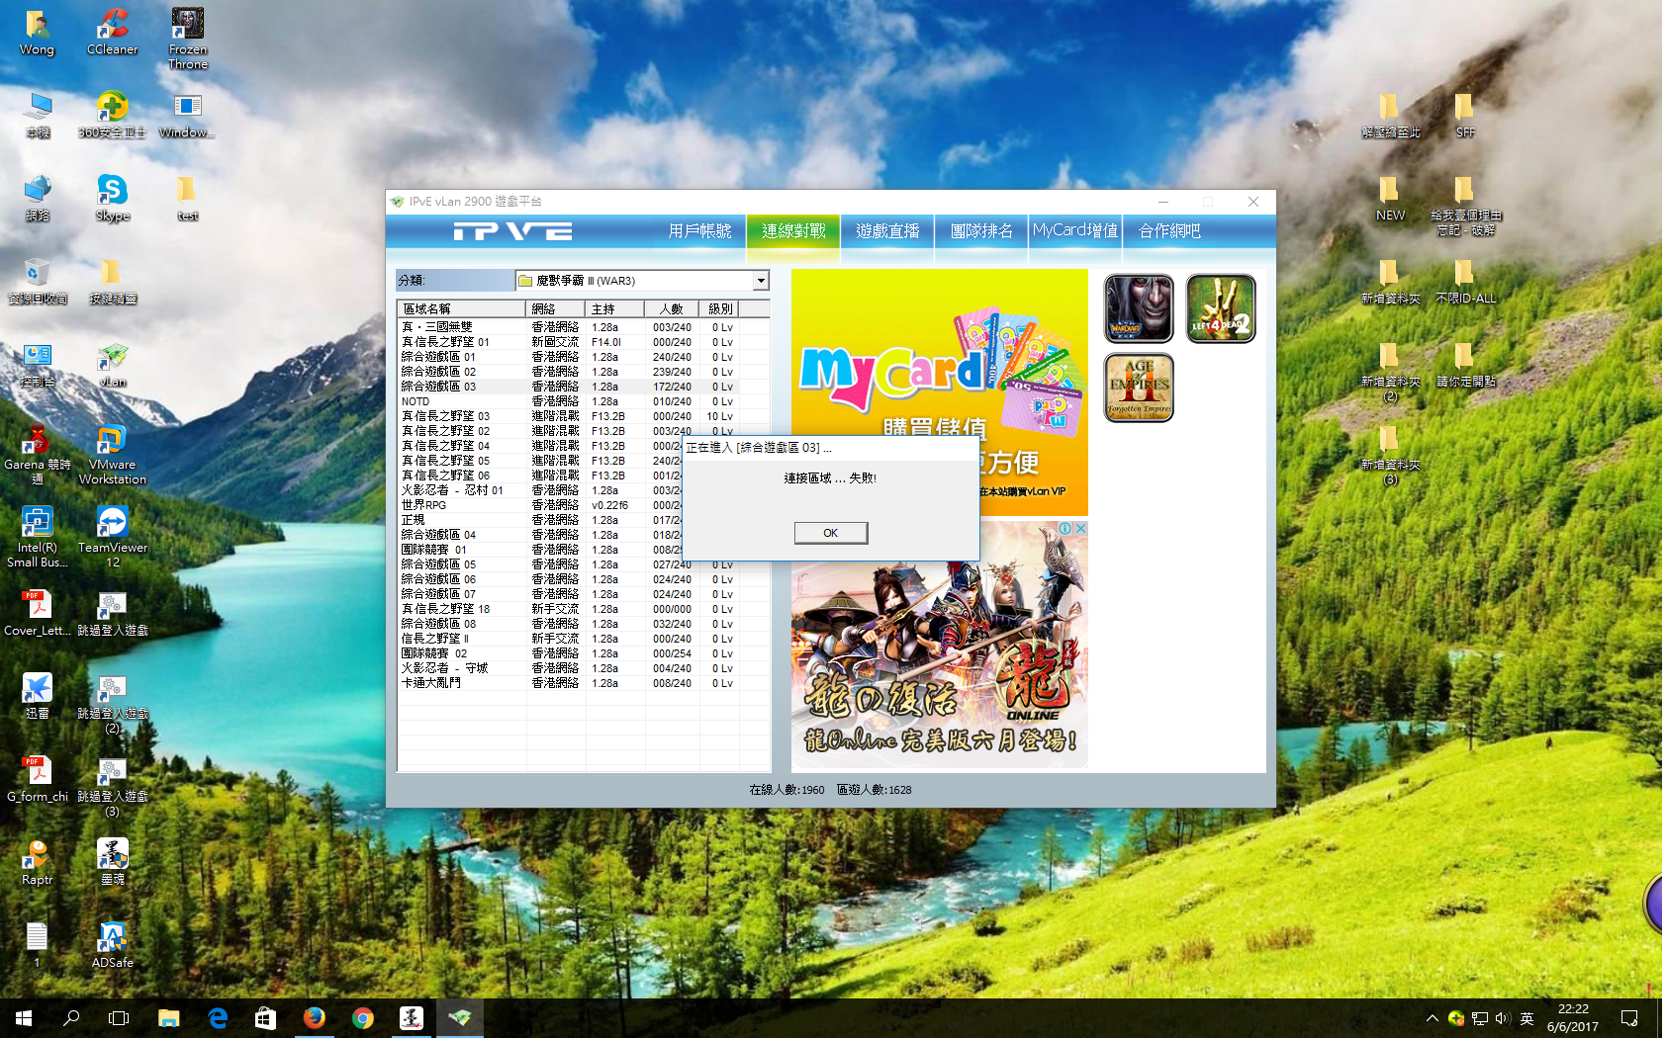Open the Raptr desktop icon
The width and height of the screenshot is (1666, 1038).
coord(38,862)
